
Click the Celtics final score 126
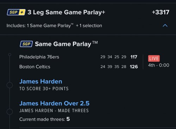[x=134, y=67]
